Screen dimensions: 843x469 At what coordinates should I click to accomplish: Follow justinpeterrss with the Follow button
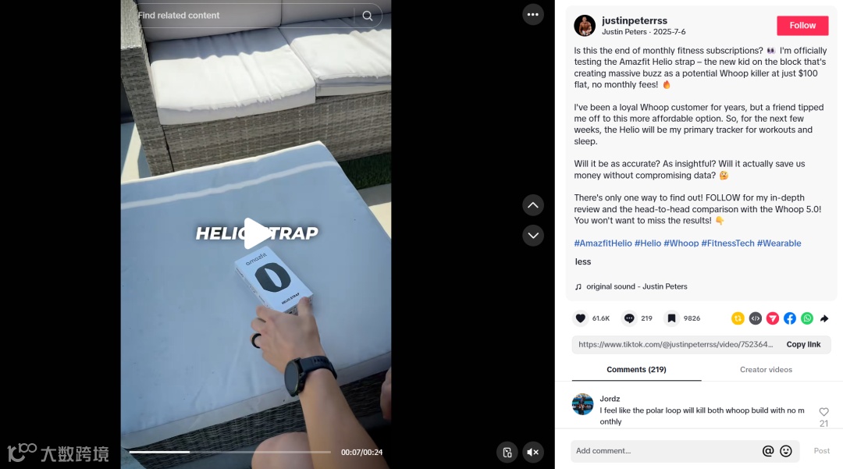pos(802,25)
